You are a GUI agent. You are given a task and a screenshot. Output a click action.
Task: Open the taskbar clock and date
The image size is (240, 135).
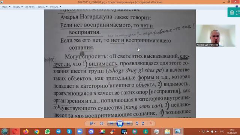click(232, 132)
